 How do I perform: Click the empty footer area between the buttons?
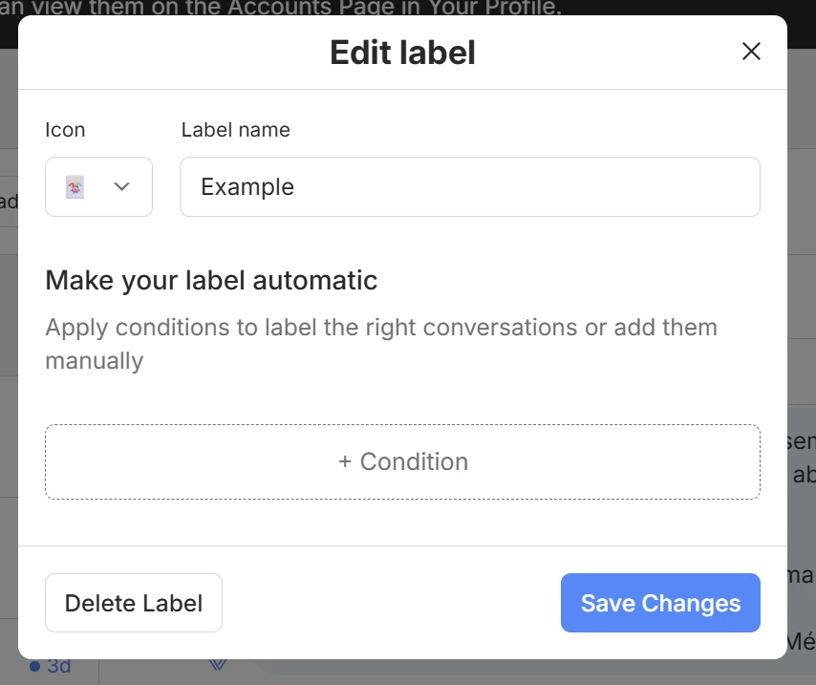pyautogui.click(x=390, y=603)
